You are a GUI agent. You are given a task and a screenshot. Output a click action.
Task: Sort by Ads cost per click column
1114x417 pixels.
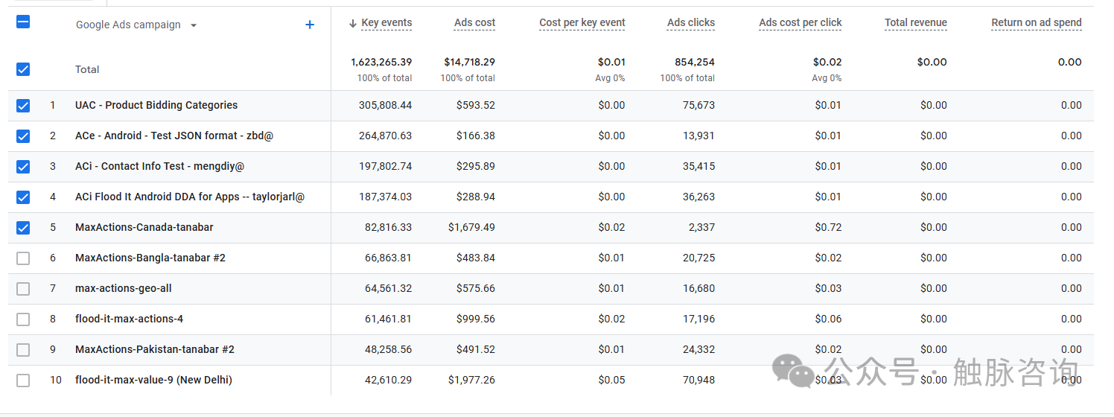click(801, 23)
